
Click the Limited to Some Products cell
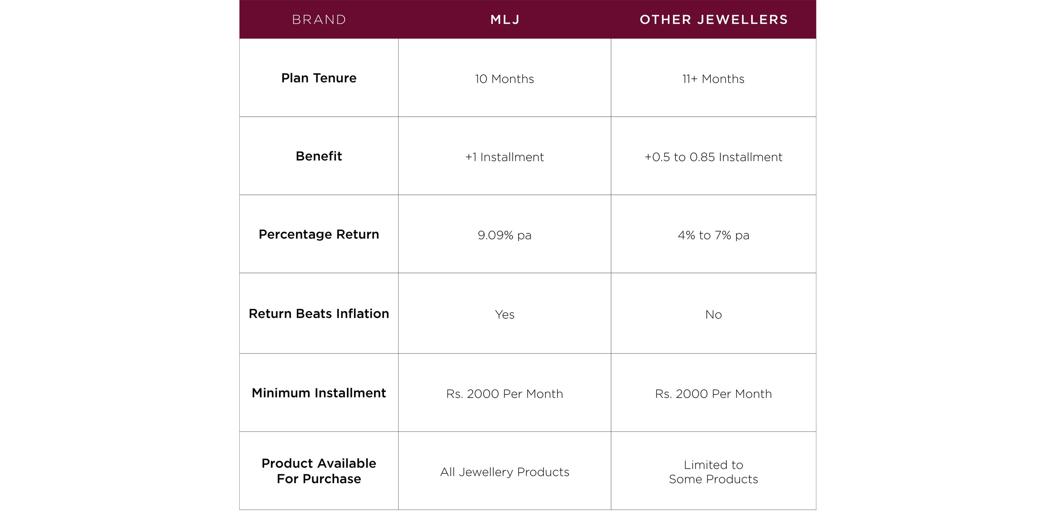pyautogui.click(x=713, y=472)
